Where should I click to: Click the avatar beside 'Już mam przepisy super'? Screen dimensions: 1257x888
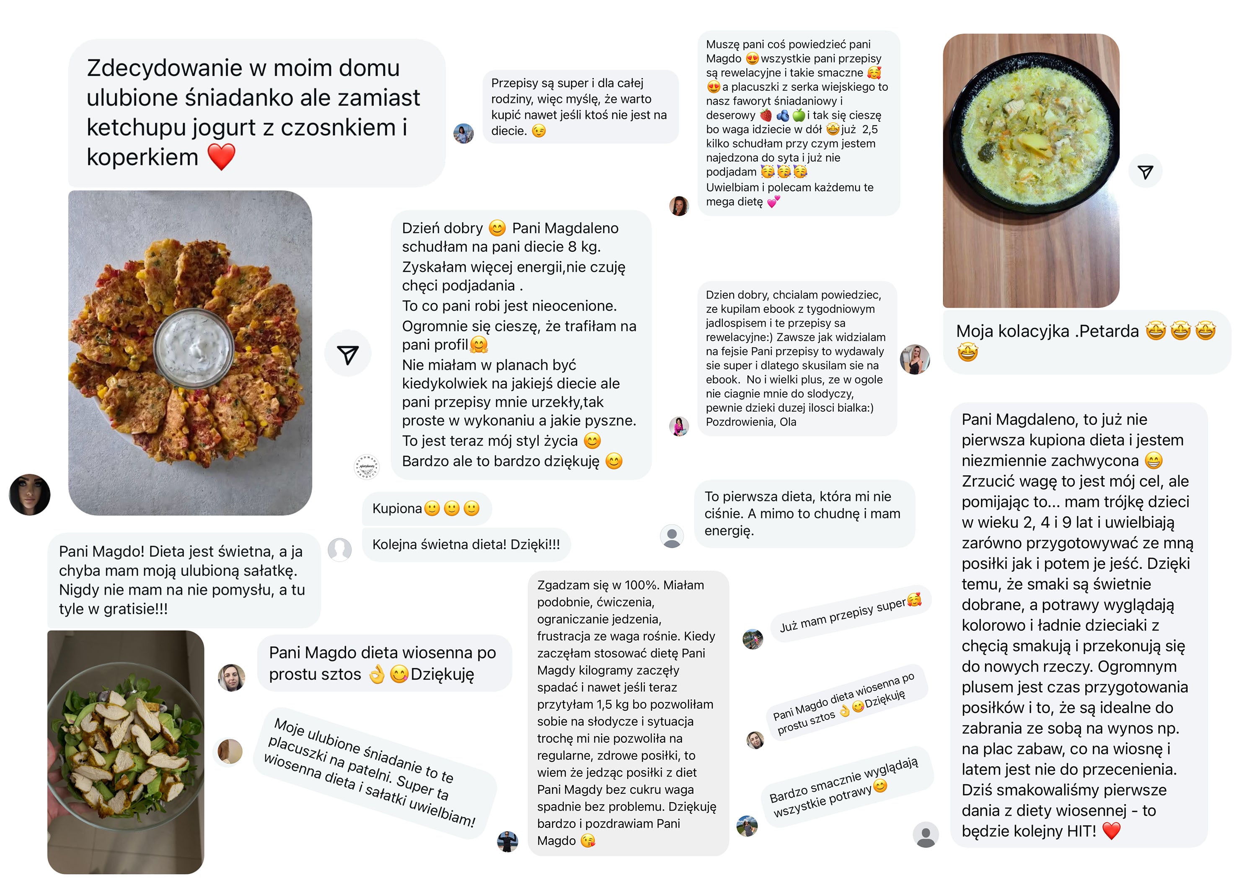pyautogui.click(x=753, y=639)
